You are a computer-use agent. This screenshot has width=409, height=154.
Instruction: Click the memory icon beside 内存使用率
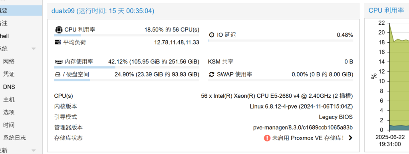point(59,62)
